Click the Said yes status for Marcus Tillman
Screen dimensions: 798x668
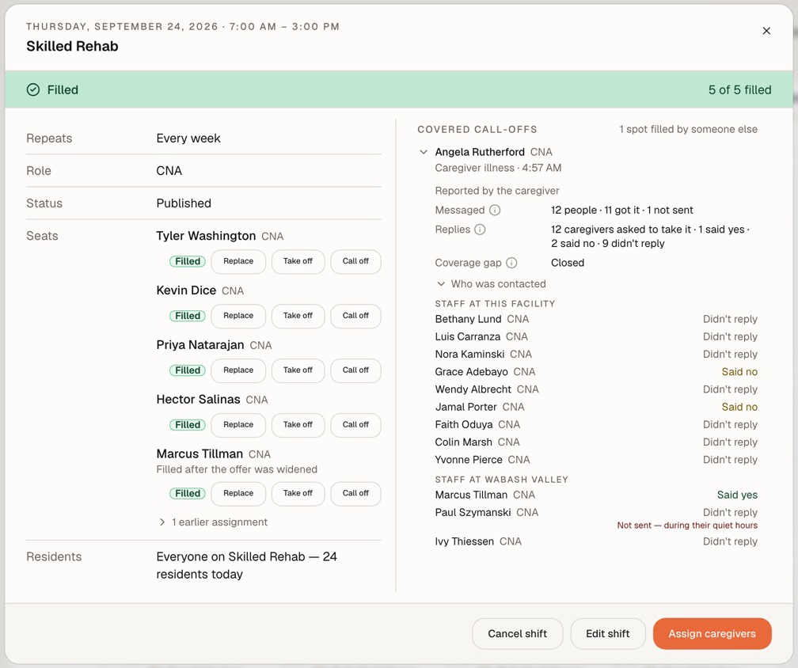tap(737, 495)
